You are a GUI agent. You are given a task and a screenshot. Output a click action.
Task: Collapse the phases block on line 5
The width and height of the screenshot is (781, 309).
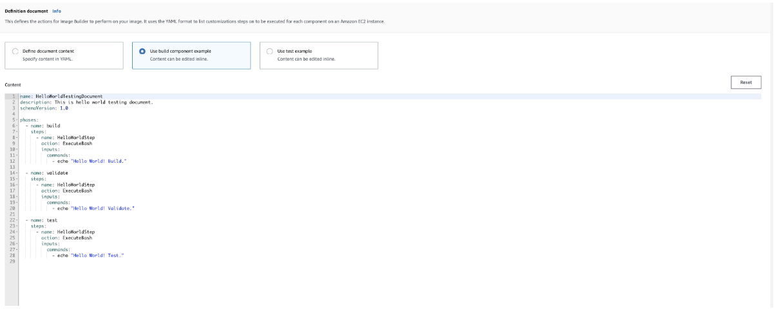16,120
